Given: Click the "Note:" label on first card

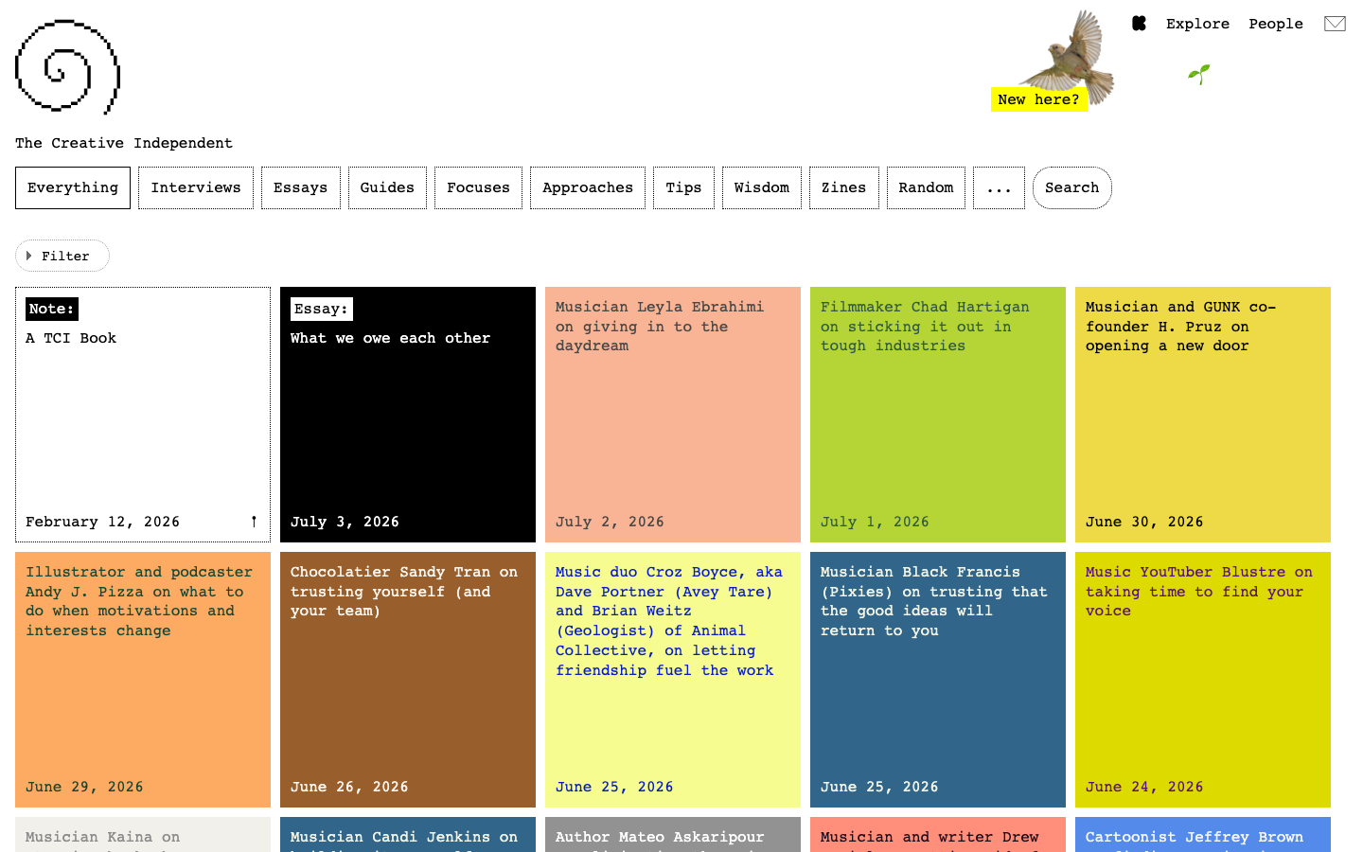Looking at the screenshot, I should click(52, 309).
